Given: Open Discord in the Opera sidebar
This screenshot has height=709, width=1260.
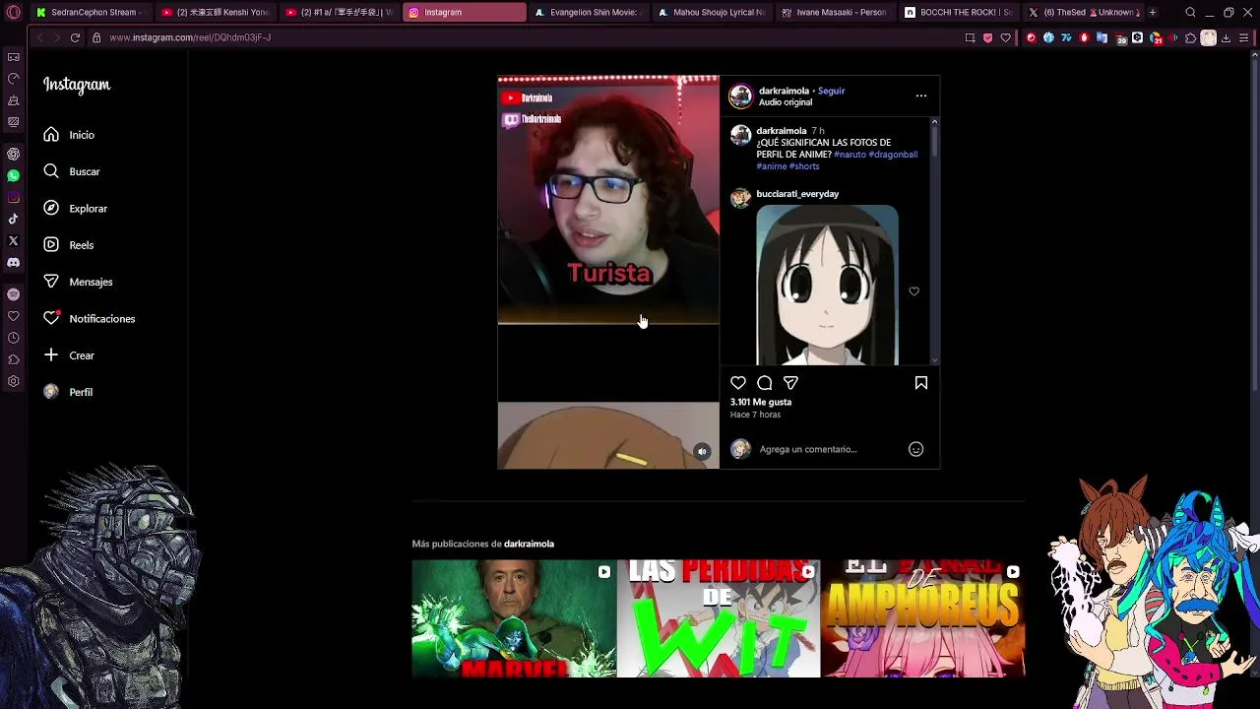Looking at the screenshot, I should coord(13,263).
